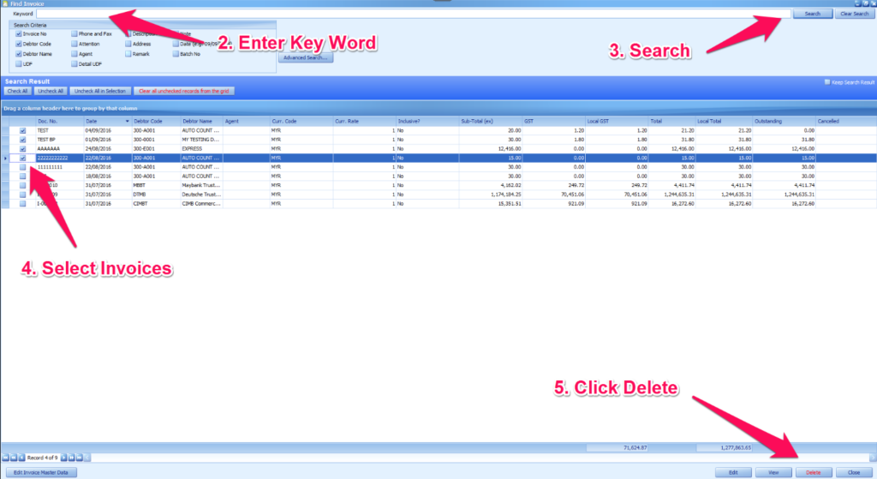The image size is (877, 479).
Task: Enable Phone and Fax search criterion
Action: point(75,34)
